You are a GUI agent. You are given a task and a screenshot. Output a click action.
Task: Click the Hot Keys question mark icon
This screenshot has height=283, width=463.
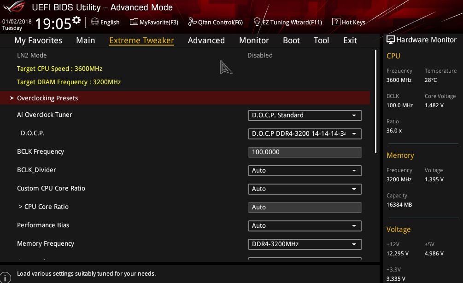click(336, 22)
